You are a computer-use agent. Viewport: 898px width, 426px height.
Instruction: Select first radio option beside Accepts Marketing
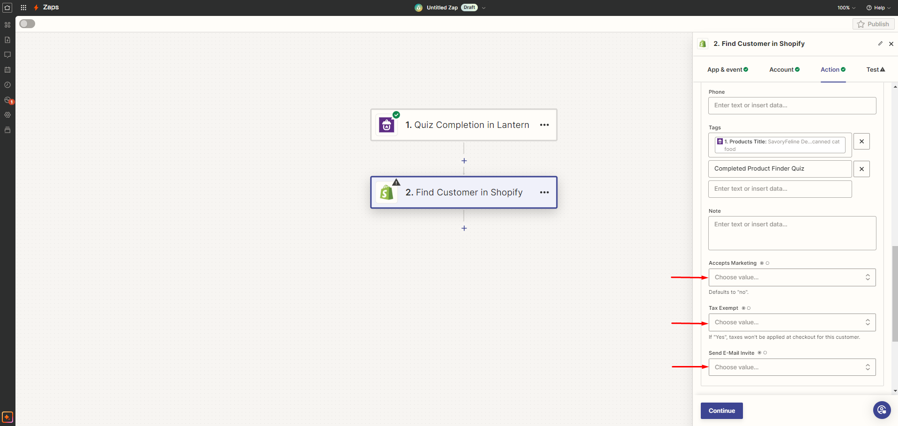coord(762,263)
